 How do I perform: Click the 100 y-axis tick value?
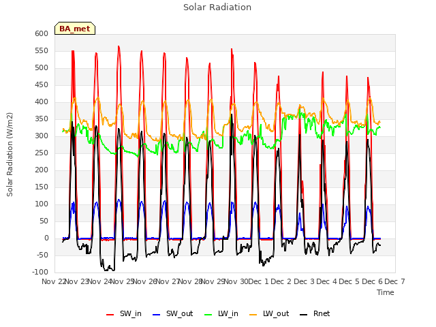point(42,204)
